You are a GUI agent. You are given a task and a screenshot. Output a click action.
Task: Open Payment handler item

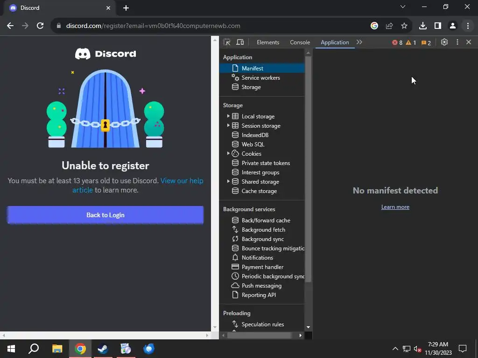pos(262,267)
